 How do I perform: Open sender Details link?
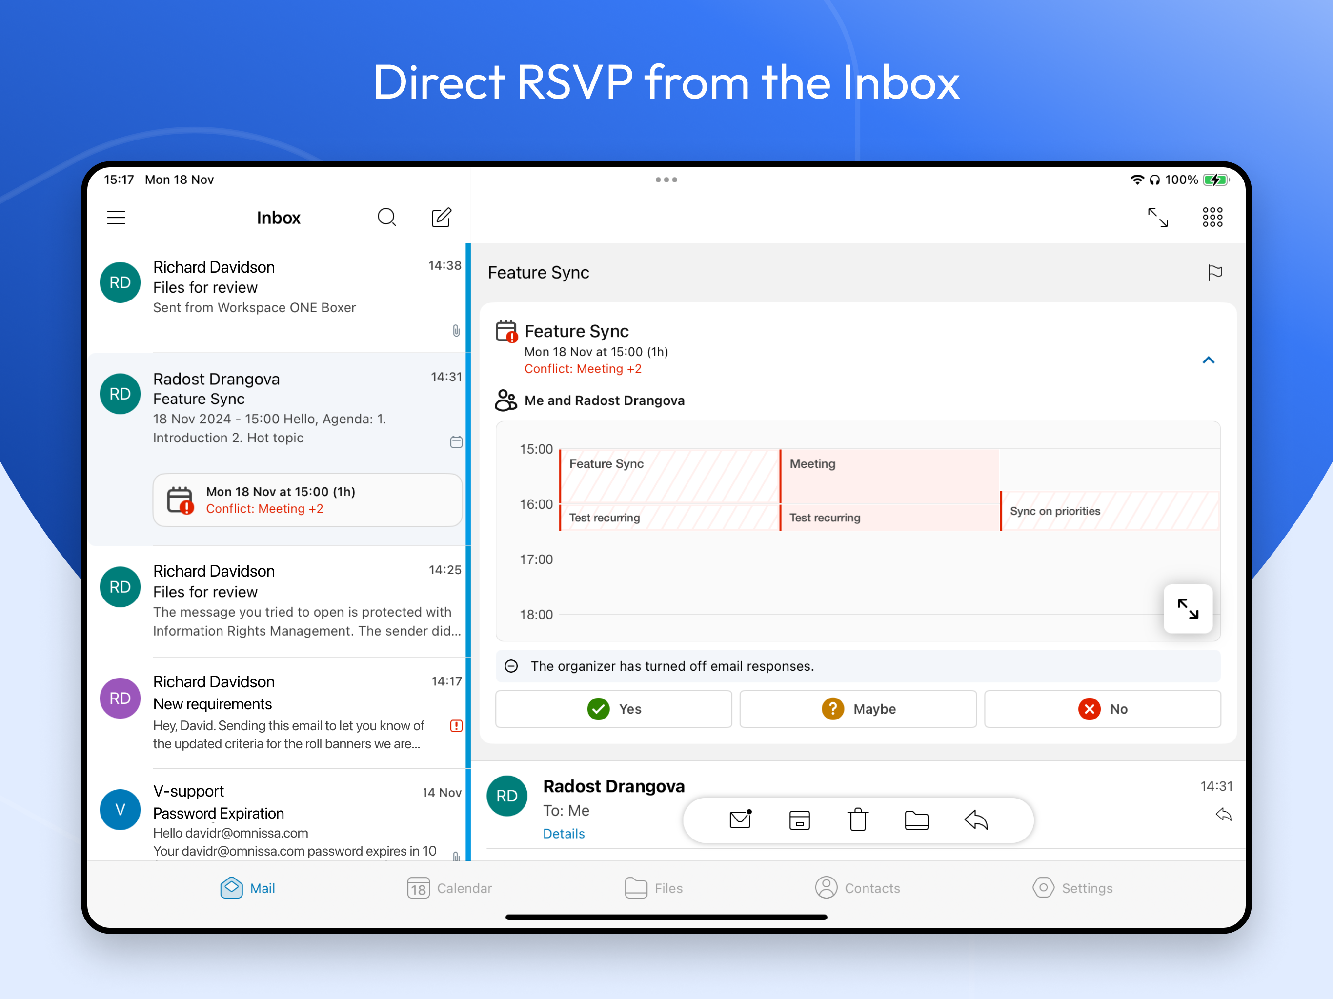coord(564,833)
